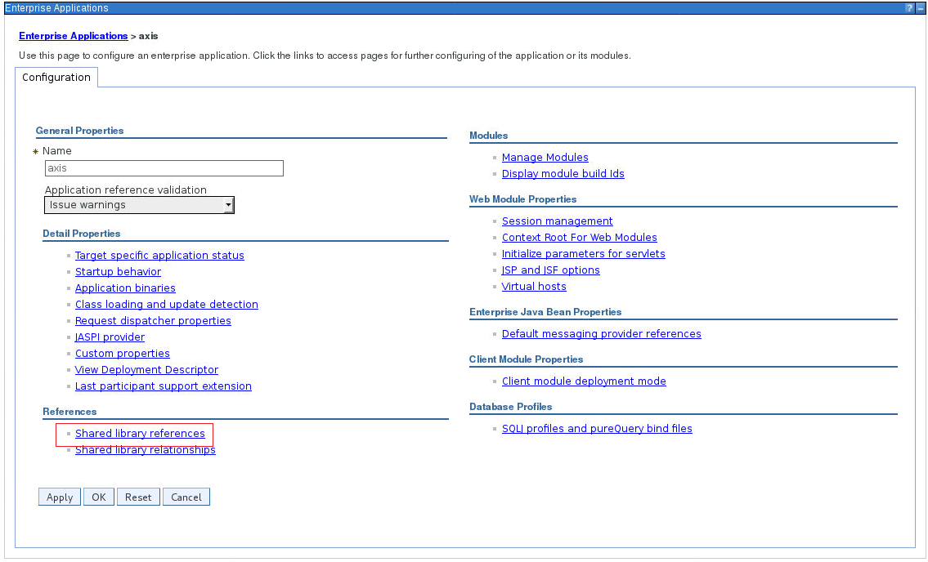
Task: Click the Manage Modules link
Action: [545, 158]
